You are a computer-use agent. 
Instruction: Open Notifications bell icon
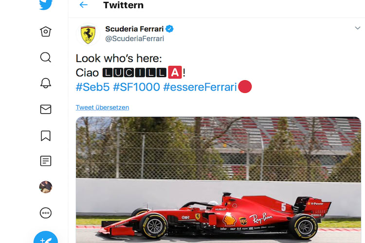click(46, 83)
